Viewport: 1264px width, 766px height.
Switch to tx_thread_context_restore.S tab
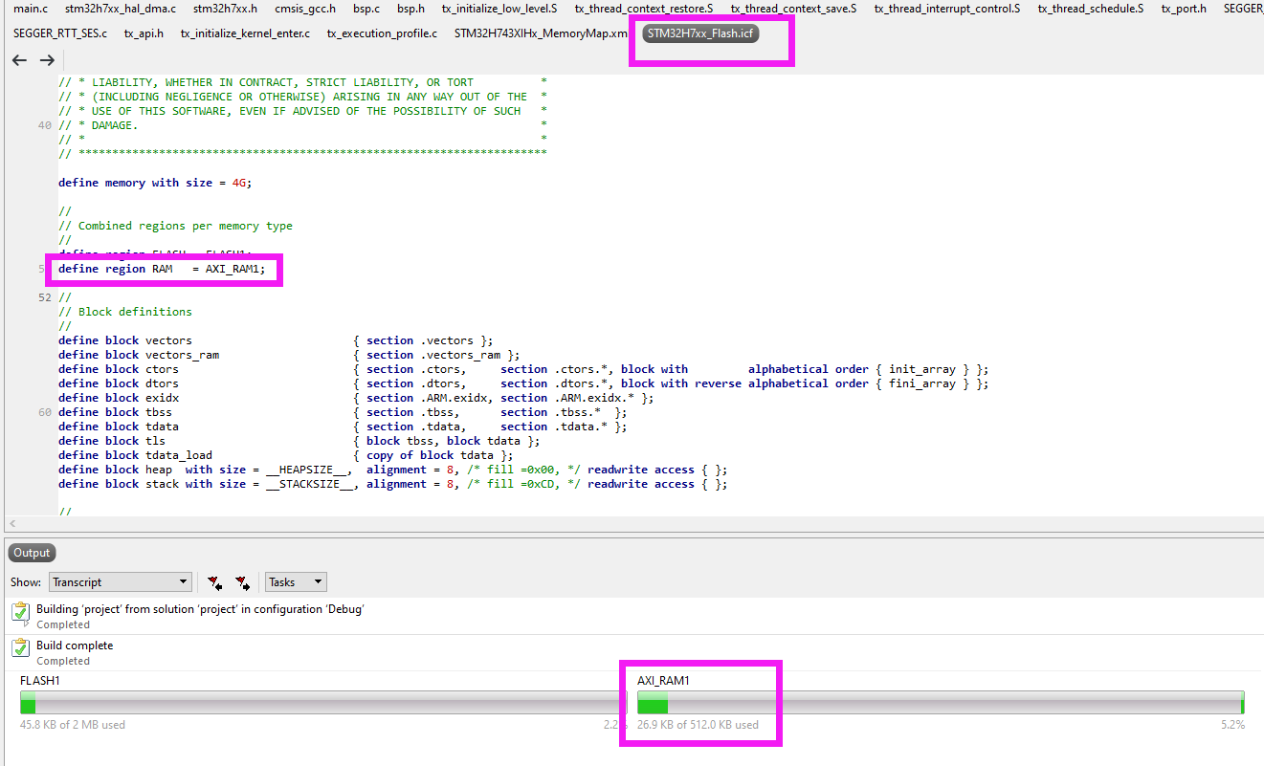coord(644,9)
